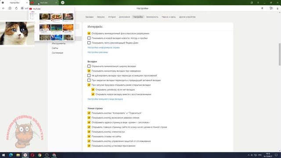Uncheck open site homepage on domain click
The width and height of the screenshot is (281, 158).
coord(89,127)
